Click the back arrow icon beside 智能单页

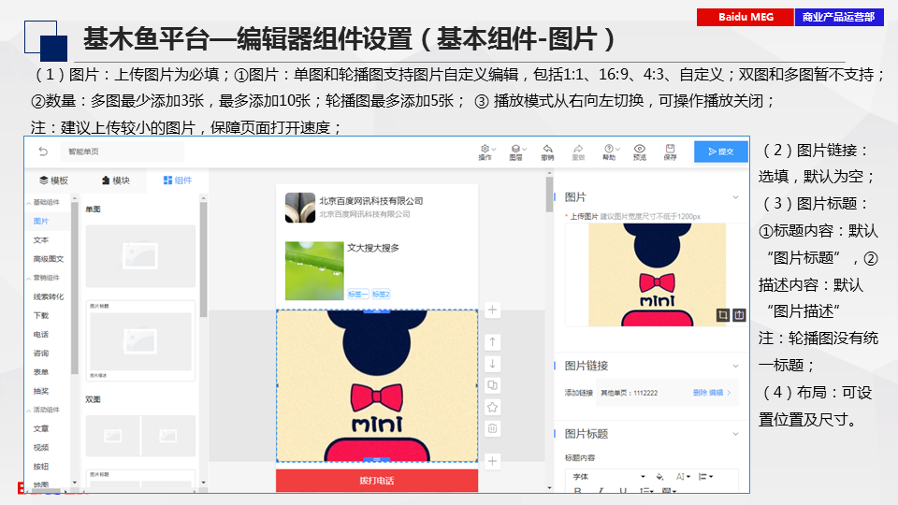(x=43, y=151)
